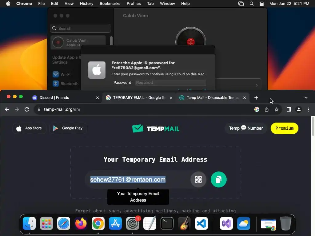Viewport: 315px width, 236px height.
Task: Open the Chrome profile menu
Action: (299, 109)
